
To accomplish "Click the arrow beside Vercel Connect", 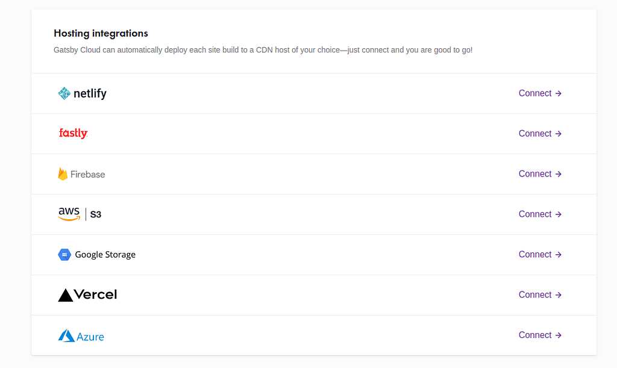I will point(559,295).
